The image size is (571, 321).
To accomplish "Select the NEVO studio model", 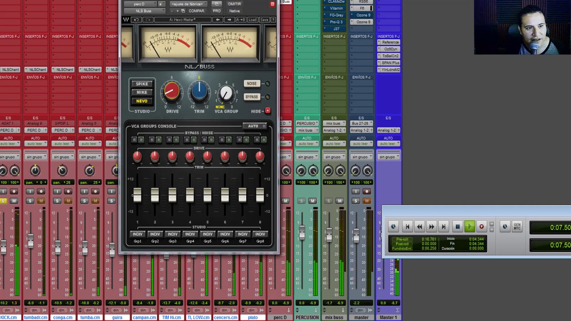I will [x=142, y=101].
